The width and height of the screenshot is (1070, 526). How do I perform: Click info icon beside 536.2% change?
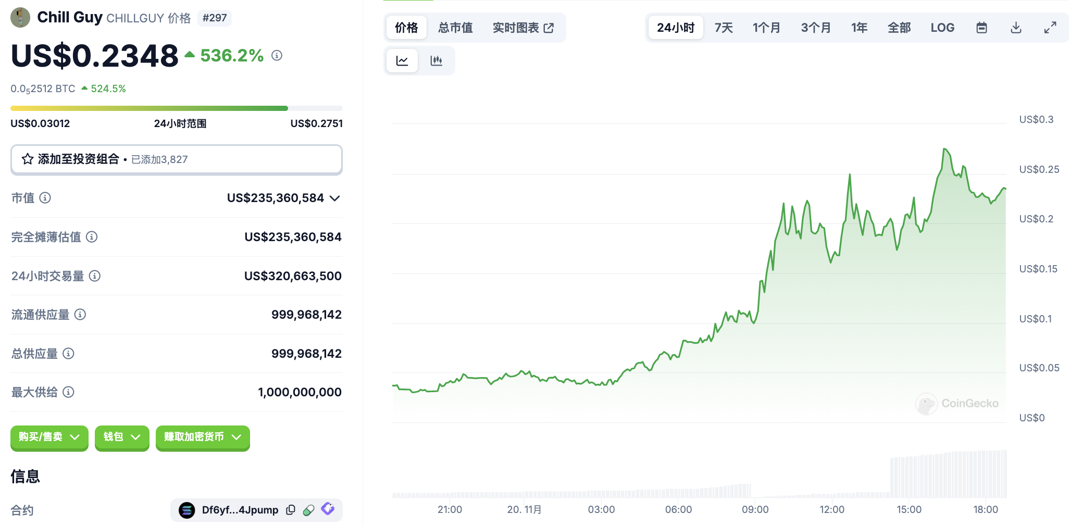277,55
